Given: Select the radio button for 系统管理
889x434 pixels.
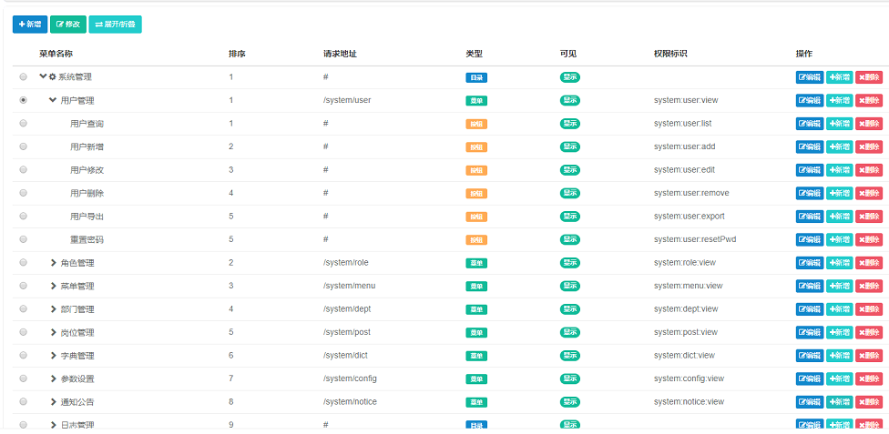Looking at the screenshot, I should 23,77.
